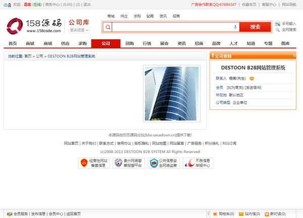
Task: Open 购物车(0) shopping cart
Action: [224, 214]
